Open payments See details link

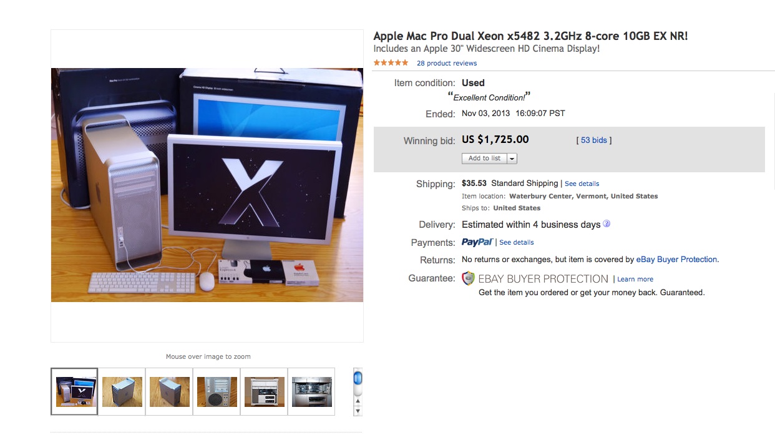click(x=517, y=242)
